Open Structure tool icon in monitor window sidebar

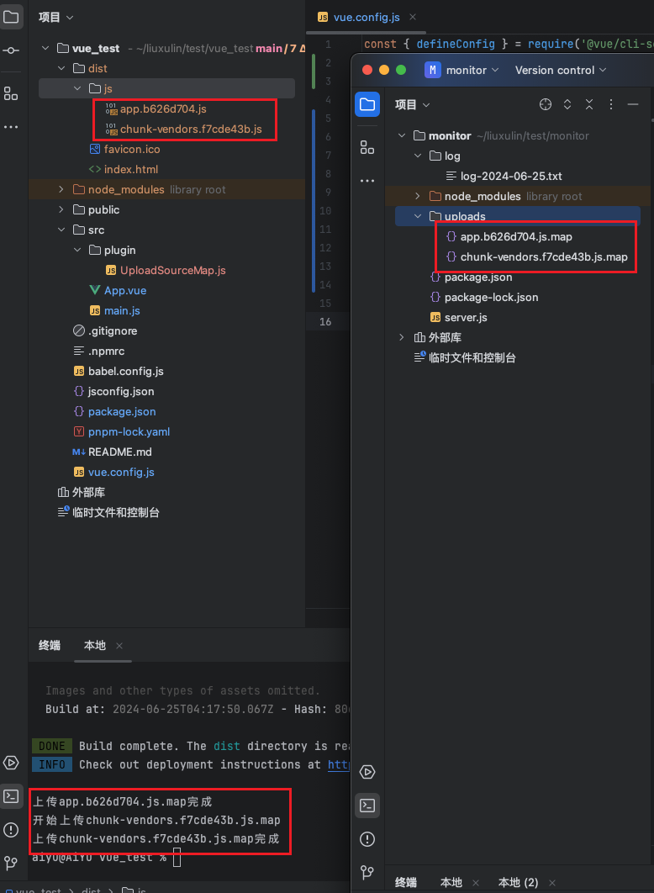pyautogui.click(x=367, y=147)
